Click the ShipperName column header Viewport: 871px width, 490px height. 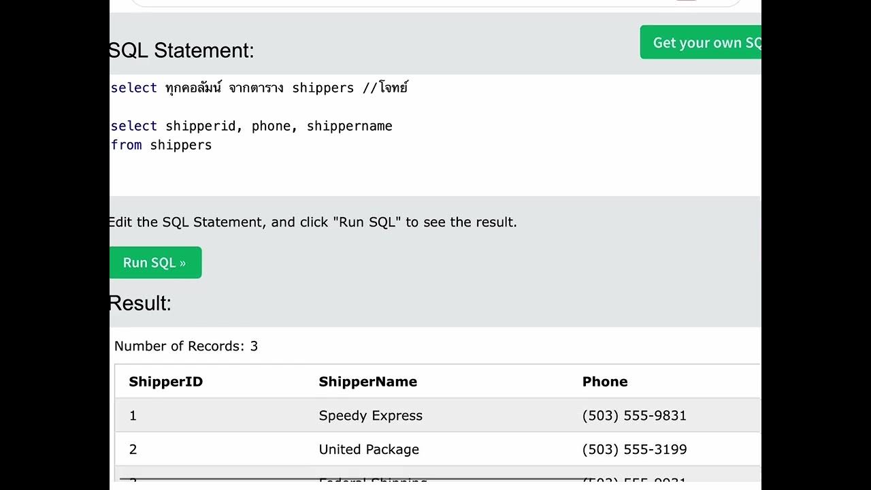point(367,382)
